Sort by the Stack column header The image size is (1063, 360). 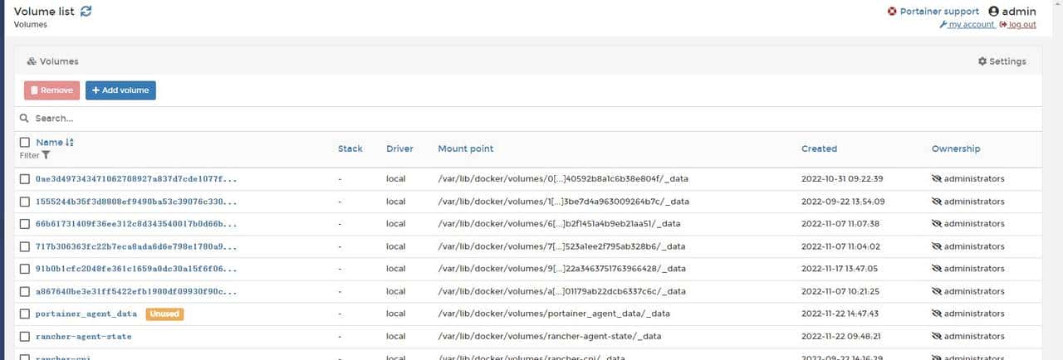click(350, 149)
